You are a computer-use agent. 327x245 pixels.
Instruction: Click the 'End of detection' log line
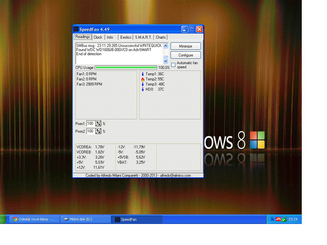click(89, 54)
